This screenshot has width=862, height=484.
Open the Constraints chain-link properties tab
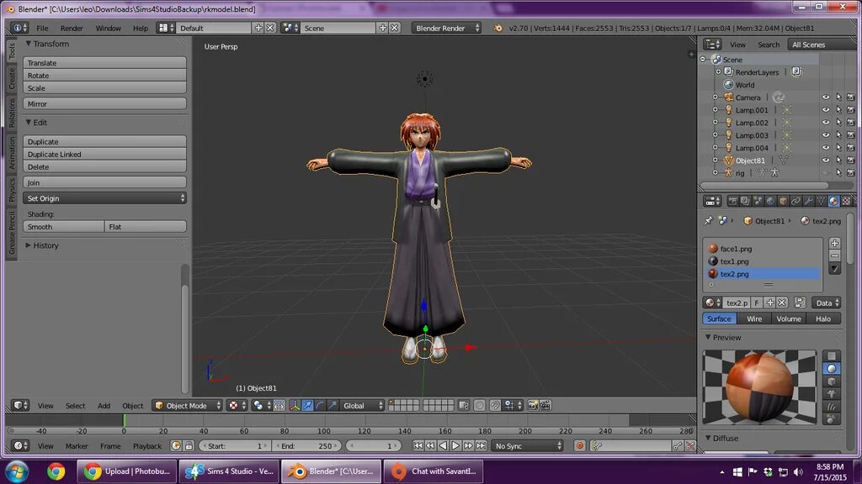click(795, 202)
